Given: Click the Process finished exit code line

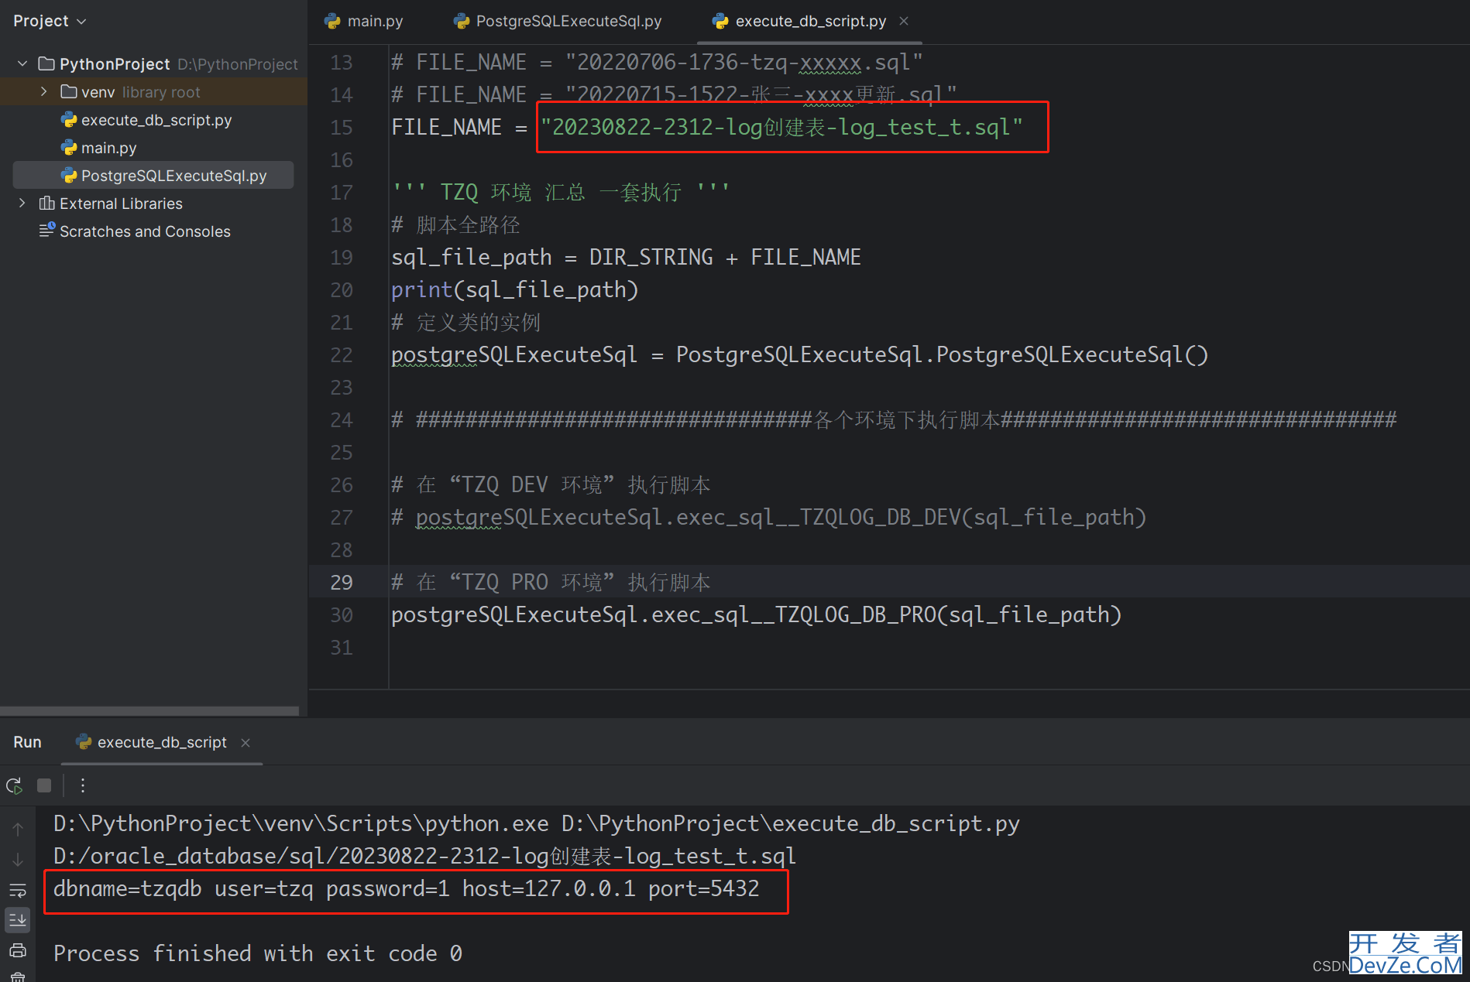Looking at the screenshot, I should [258, 953].
